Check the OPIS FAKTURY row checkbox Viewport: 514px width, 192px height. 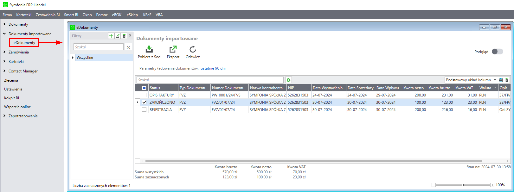[x=144, y=95]
